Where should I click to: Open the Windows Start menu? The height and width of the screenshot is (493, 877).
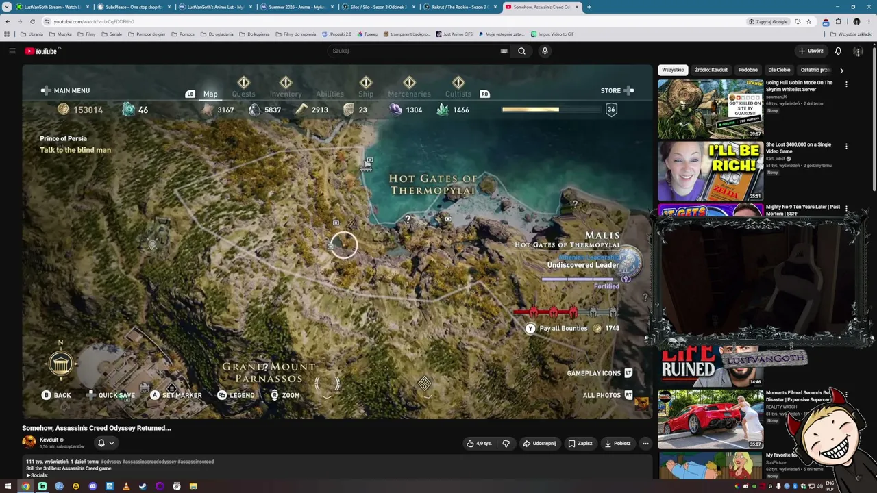8,486
